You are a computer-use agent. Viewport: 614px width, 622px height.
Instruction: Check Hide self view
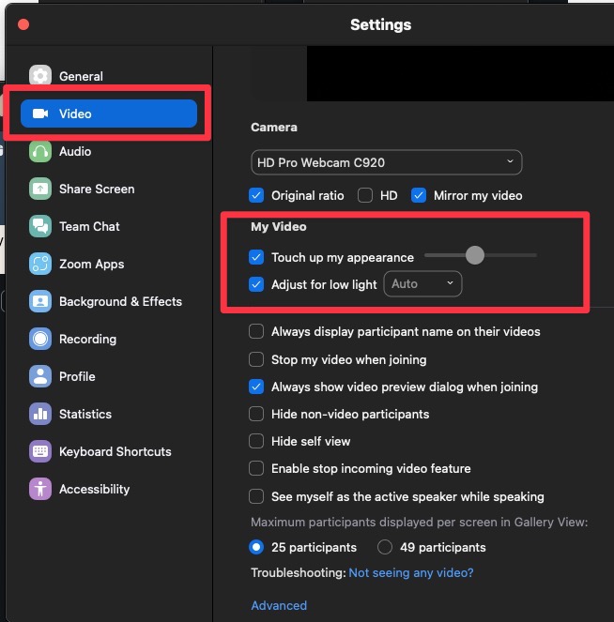[x=256, y=441]
